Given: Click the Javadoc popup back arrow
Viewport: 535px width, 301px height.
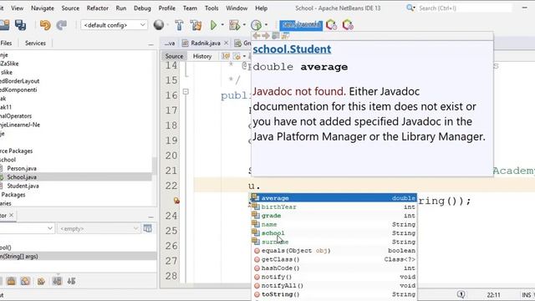Looking at the screenshot, I should pyautogui.click(x=257, y=35).
